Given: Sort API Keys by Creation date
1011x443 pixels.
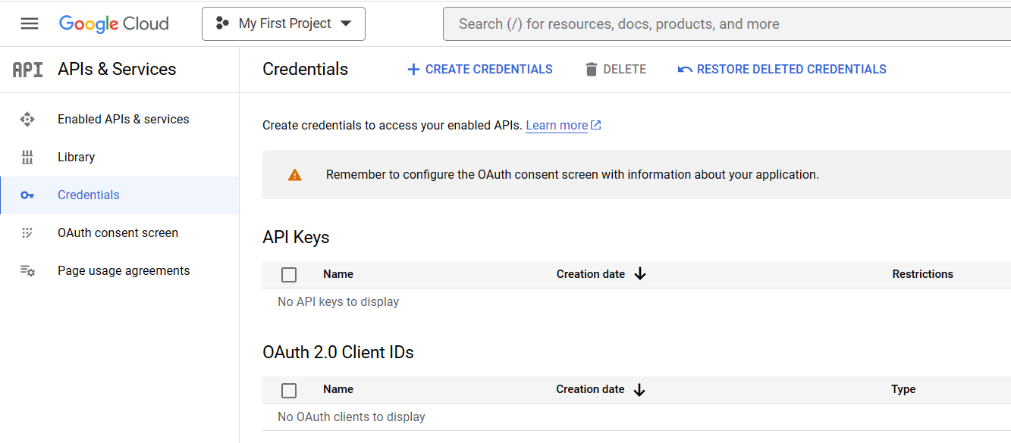Looking at the screenshot, I should [591, 274].
